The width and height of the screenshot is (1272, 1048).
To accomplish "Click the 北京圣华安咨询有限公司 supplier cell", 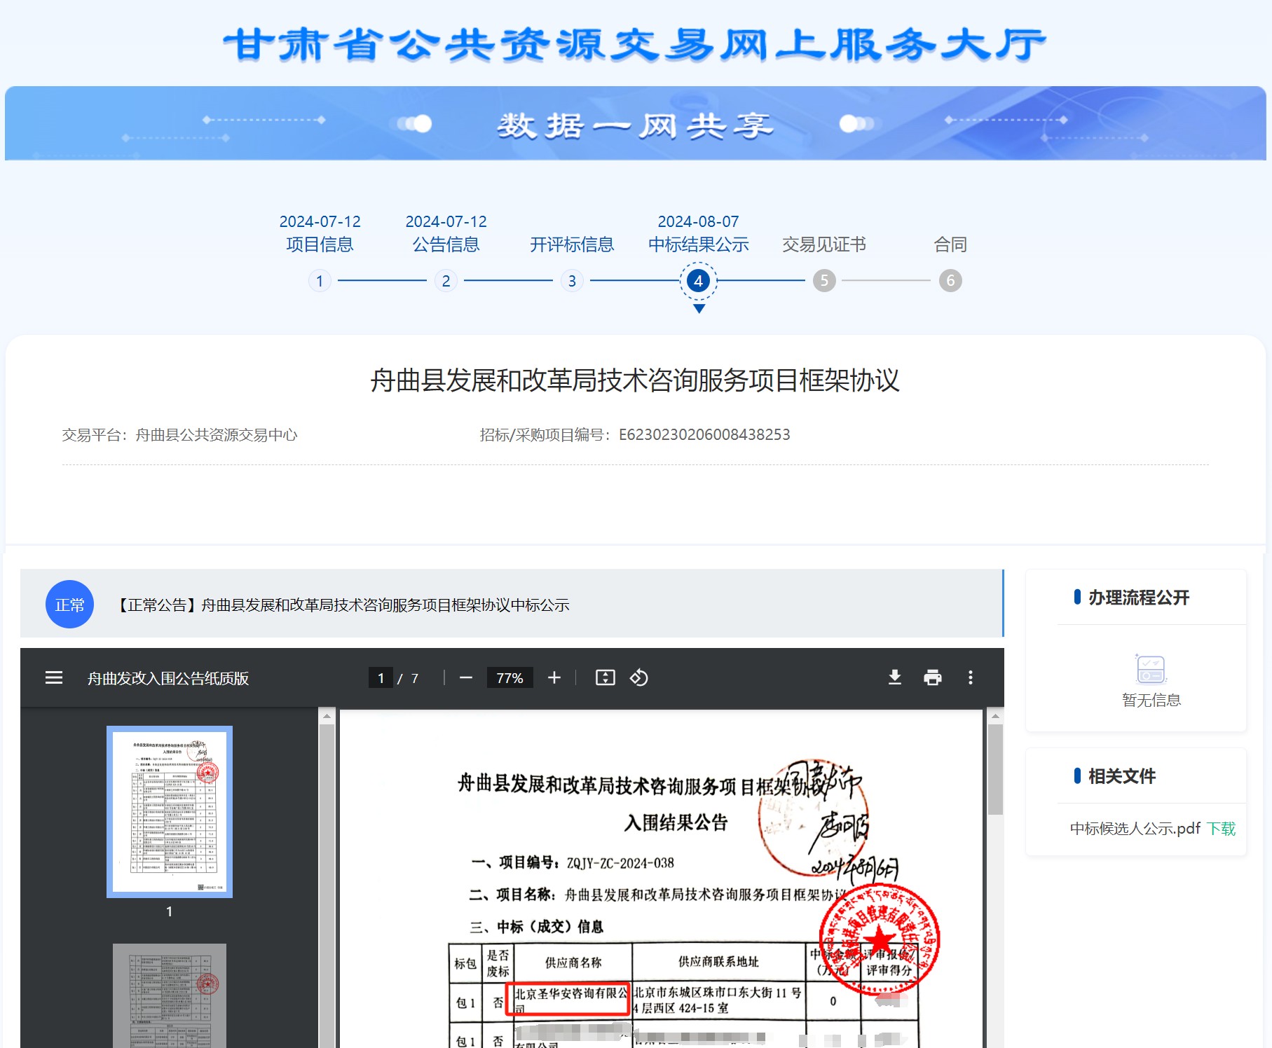I will click(x=571, y=1000).
